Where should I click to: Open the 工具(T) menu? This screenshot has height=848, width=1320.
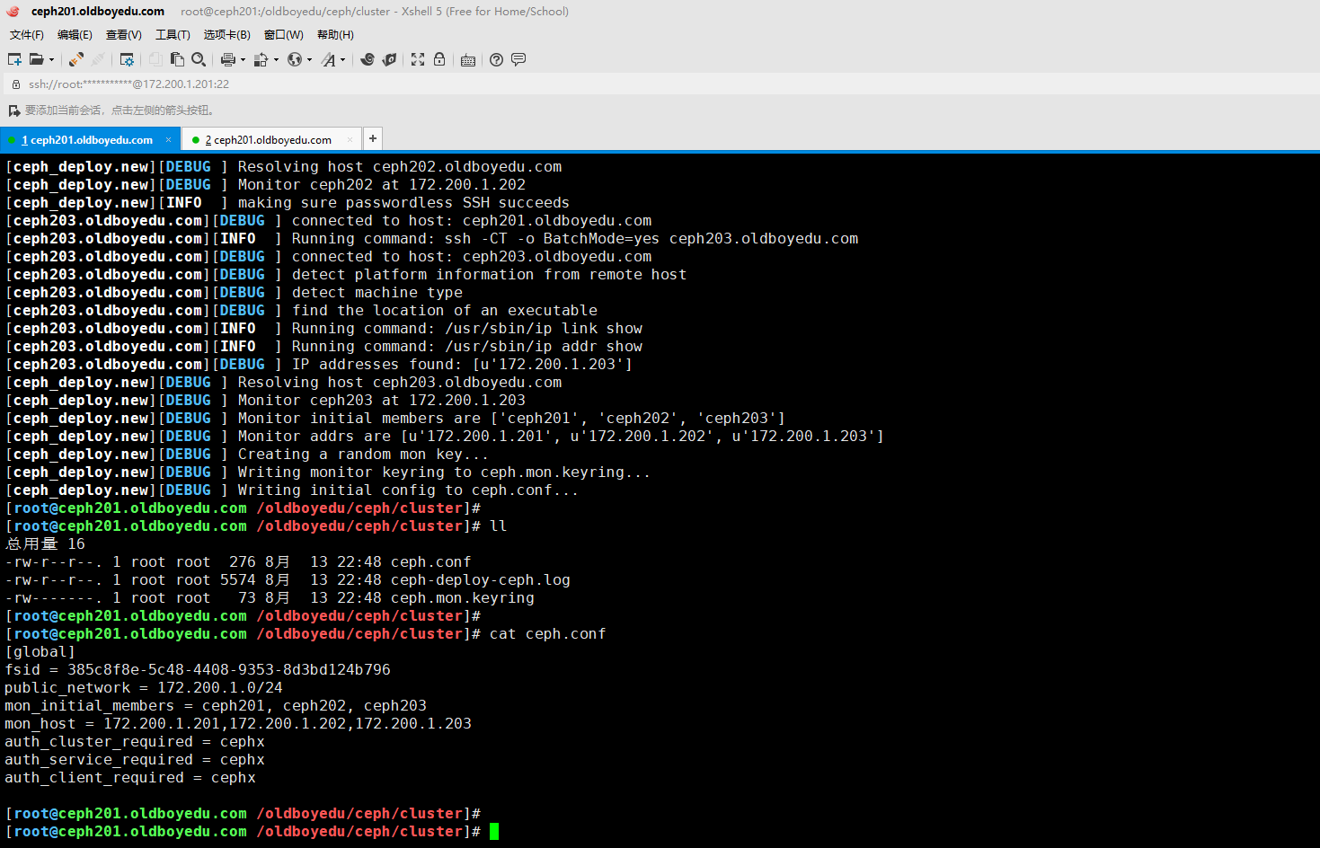173,35
